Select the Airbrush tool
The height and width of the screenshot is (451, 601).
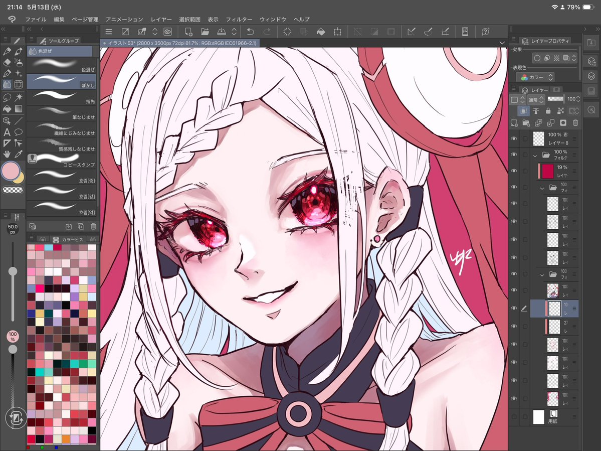point(18,62)
